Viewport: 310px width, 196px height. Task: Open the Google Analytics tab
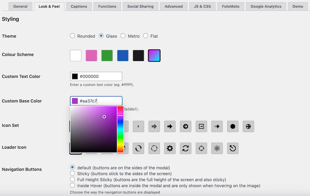[x=266, y=6]
